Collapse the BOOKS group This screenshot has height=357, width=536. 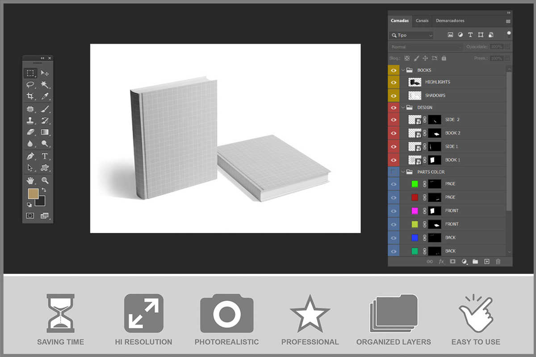(403, 70)
